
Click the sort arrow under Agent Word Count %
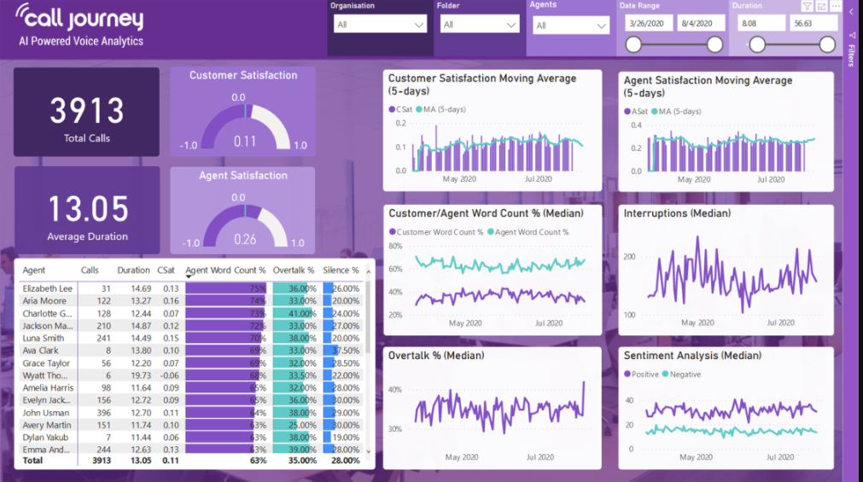[x=189, y=276]
